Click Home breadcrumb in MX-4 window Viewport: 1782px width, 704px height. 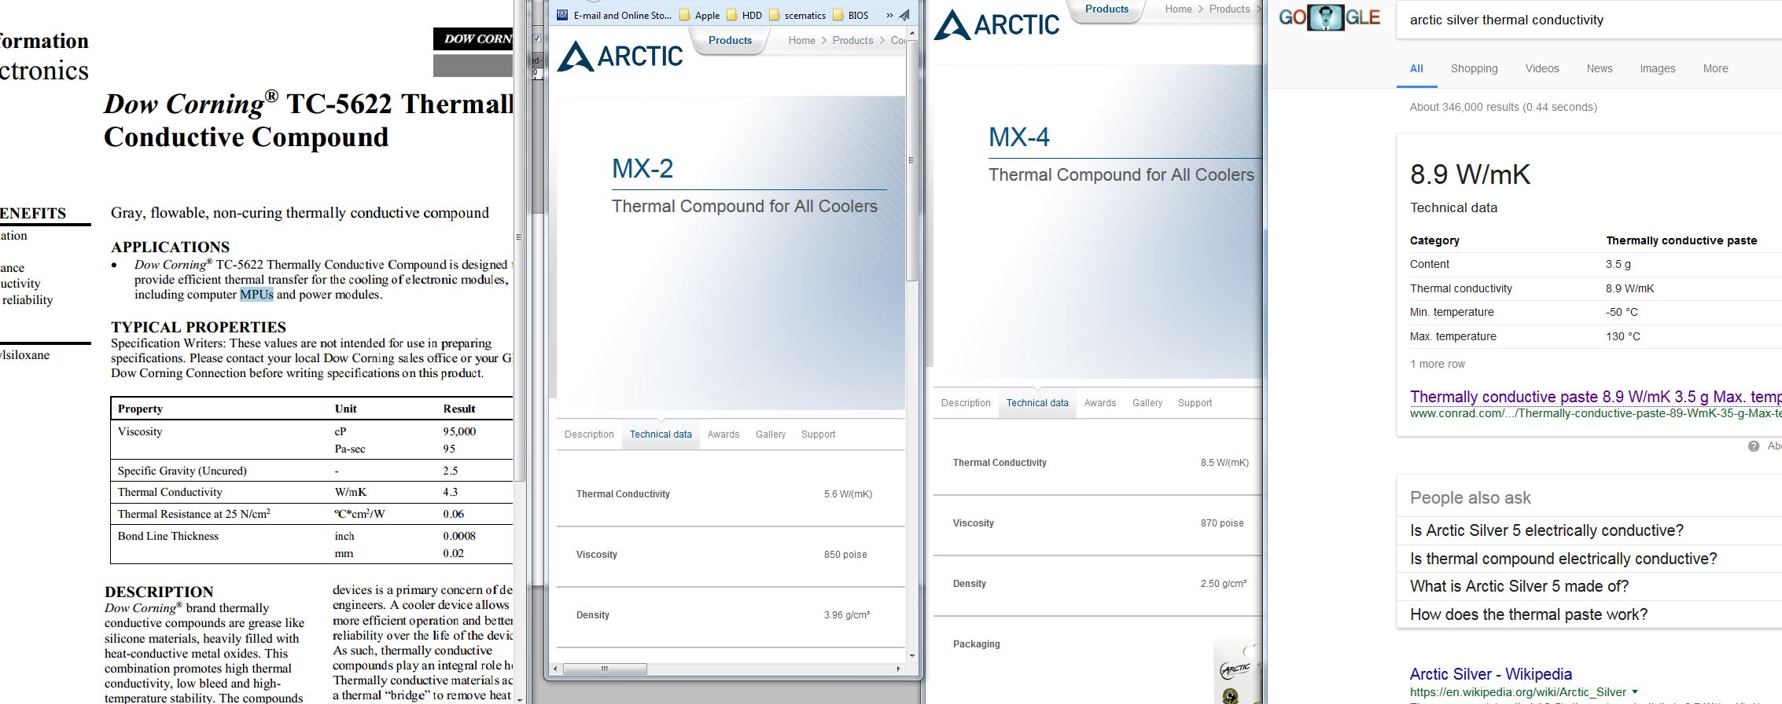1178,9
